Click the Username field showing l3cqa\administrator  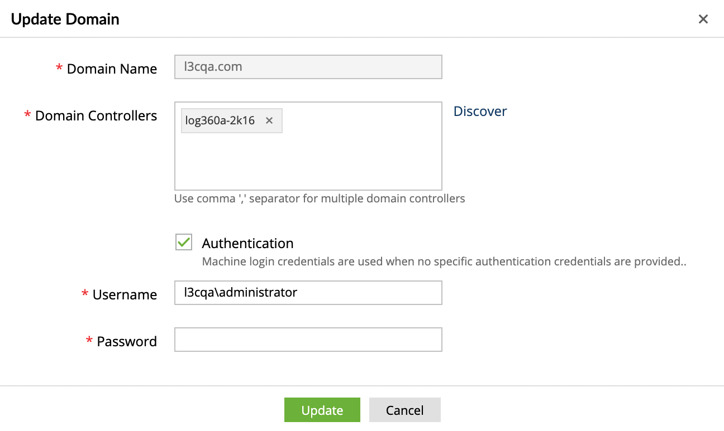tap(308, 293)
